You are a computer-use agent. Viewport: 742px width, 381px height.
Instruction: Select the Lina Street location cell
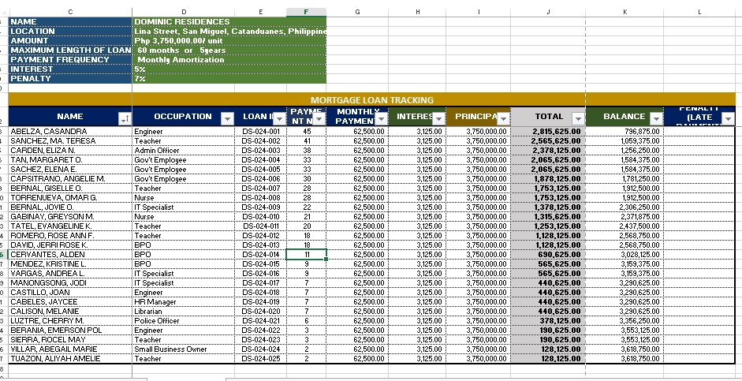click(229, 32)
